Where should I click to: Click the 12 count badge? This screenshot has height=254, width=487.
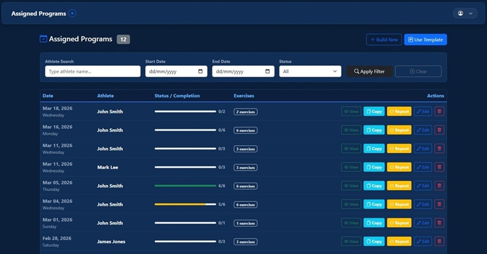(123, 39)
